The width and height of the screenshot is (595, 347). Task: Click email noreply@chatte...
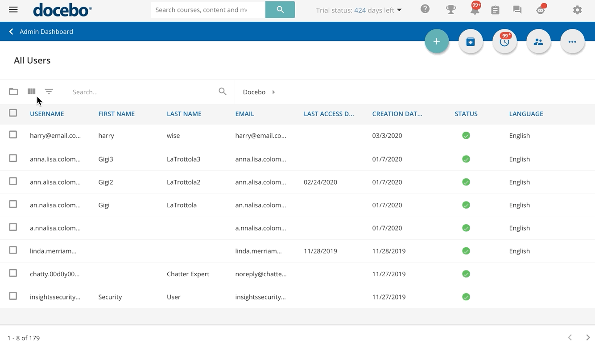(x=261, y=274)
